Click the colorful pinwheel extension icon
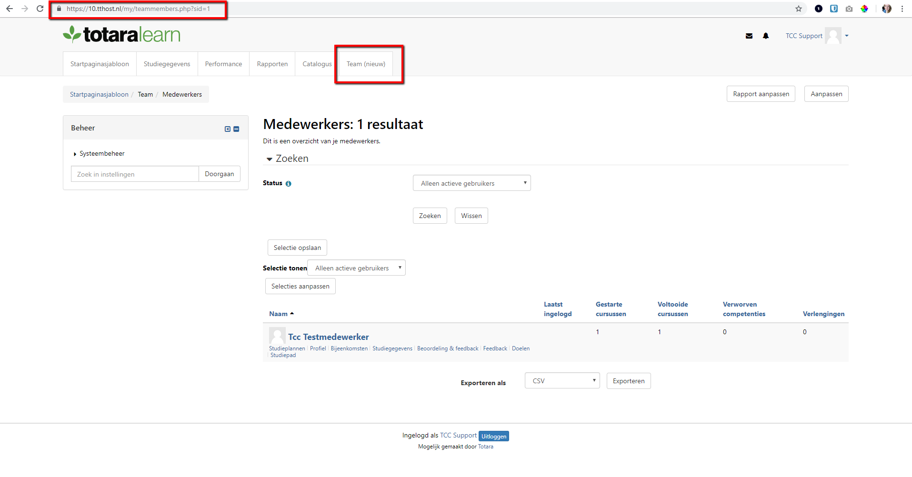Viewport: 912px width, 477px height. point(864,9)
